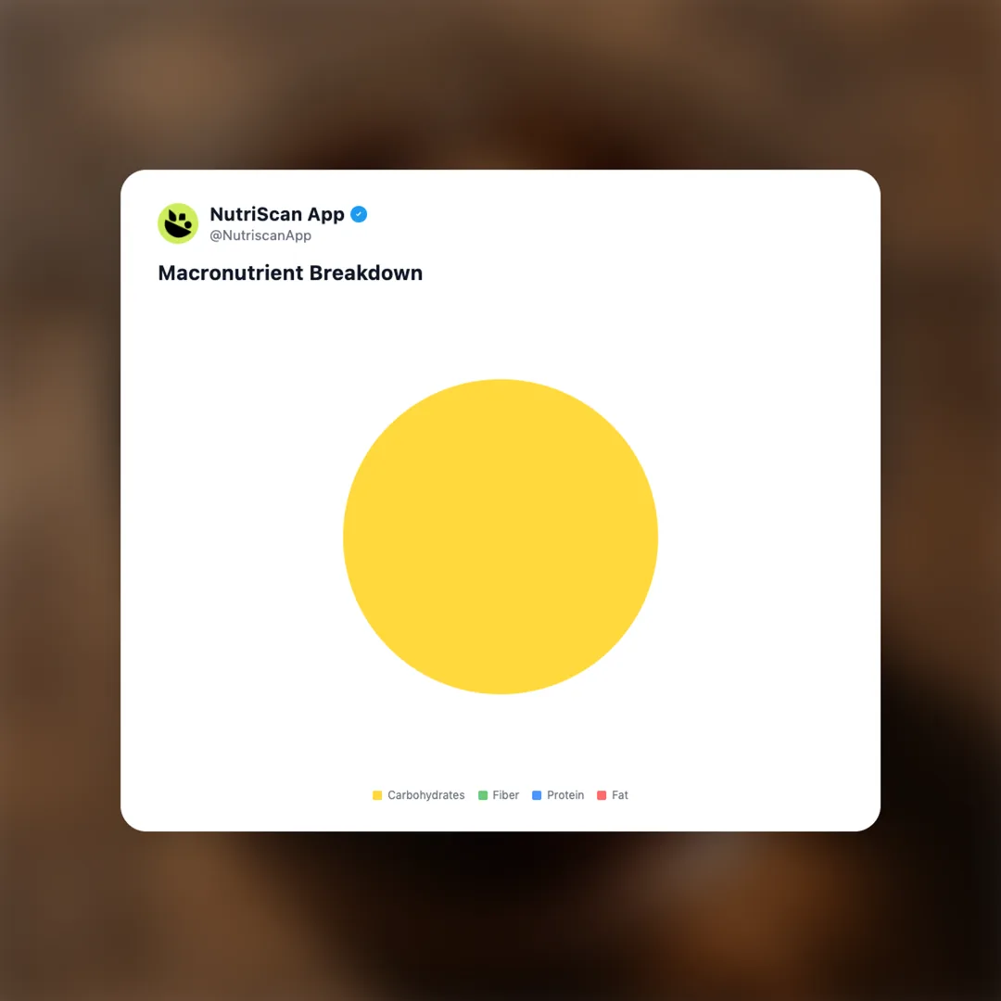Viewport: 1001px width, 1001px height.
Task: Click the word App in the profile name
Action: [326, 215]
